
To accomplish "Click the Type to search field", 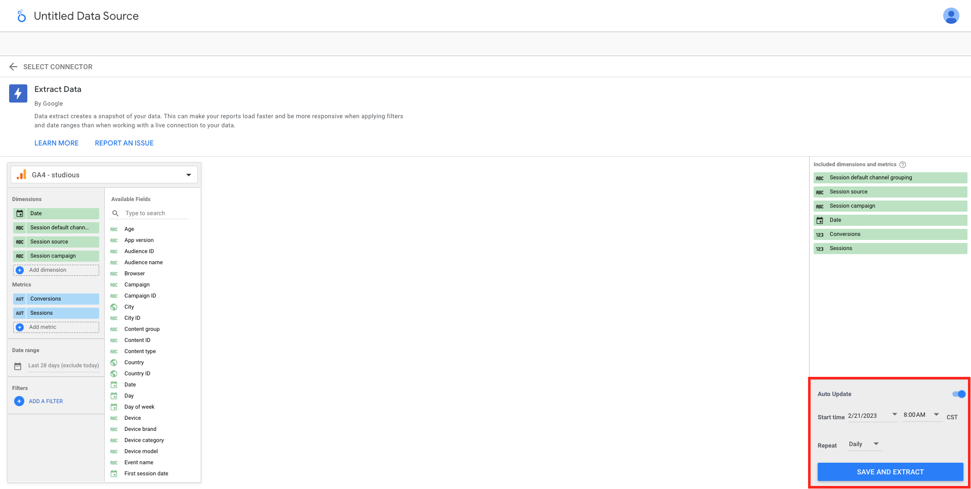I will coord(154,213).
